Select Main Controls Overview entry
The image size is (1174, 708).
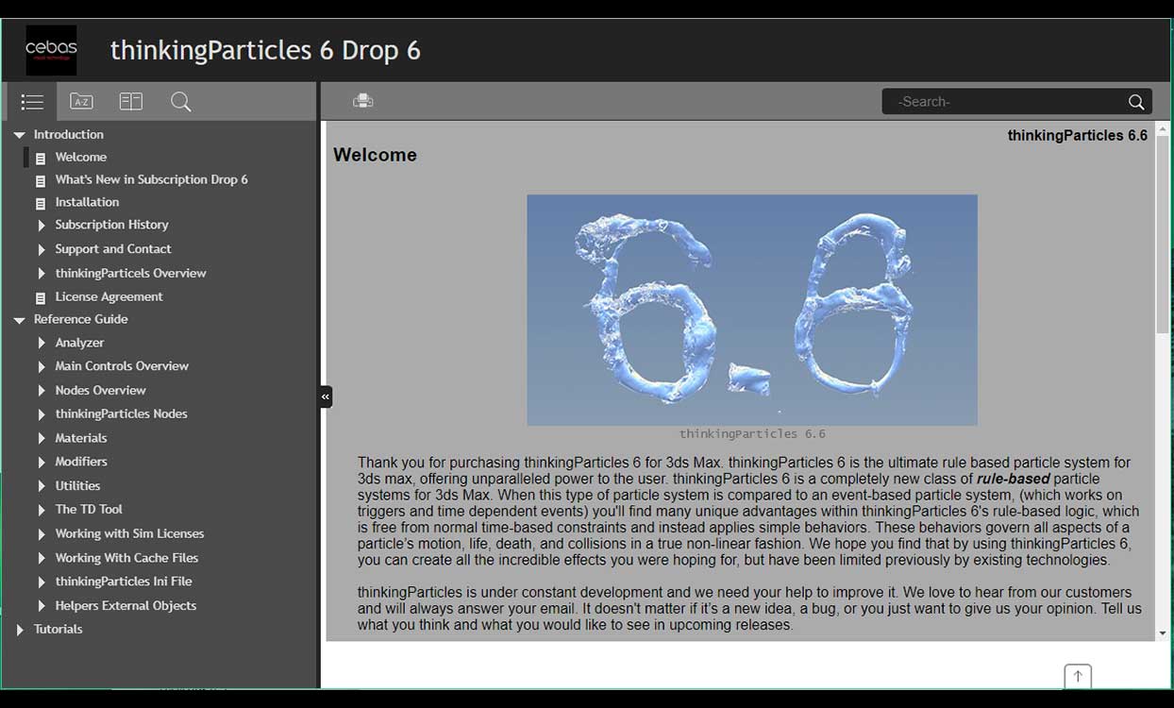click(122, 365)
